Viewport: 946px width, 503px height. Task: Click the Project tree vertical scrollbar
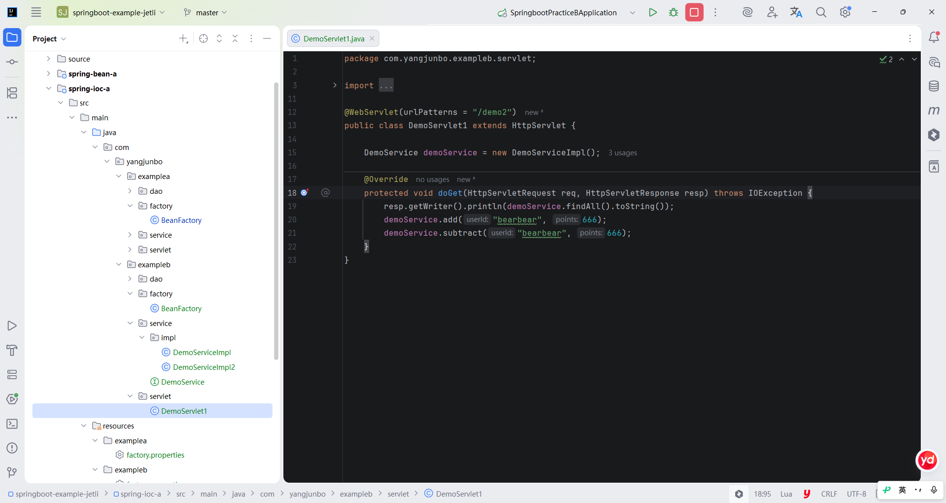coord(276,221)
